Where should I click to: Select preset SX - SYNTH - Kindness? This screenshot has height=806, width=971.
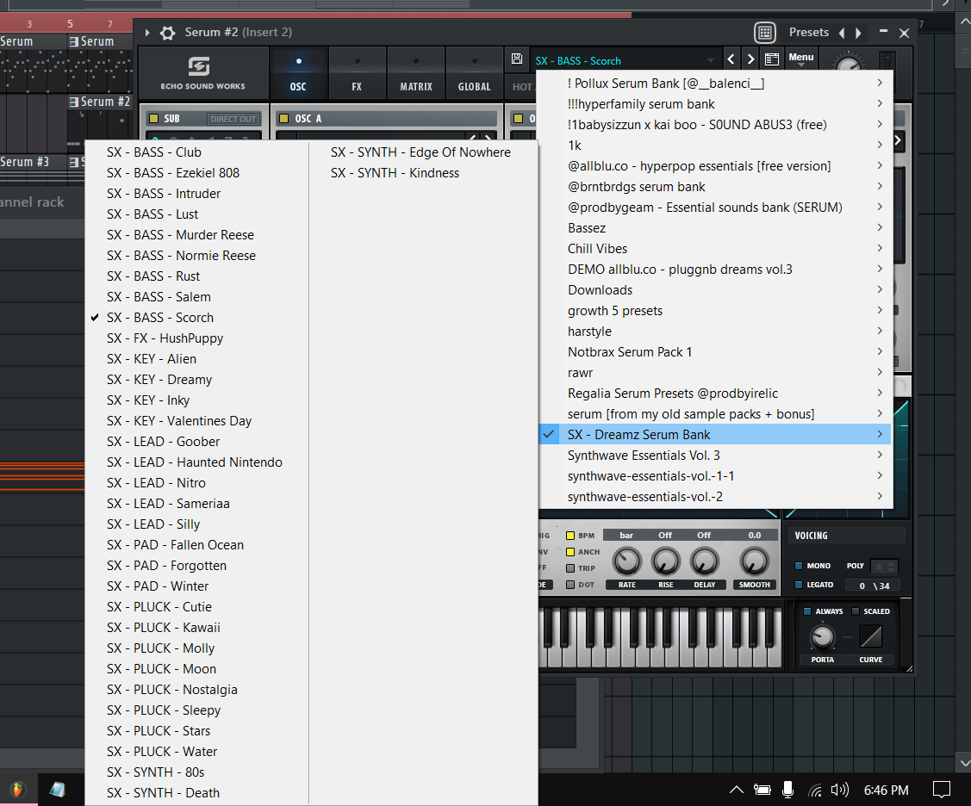pyautogui.click(x=423, y=173)
